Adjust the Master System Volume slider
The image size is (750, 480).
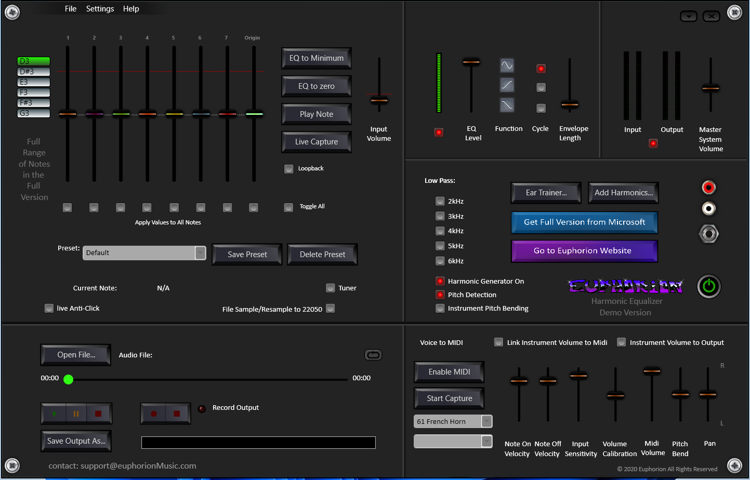click(710, 88)
